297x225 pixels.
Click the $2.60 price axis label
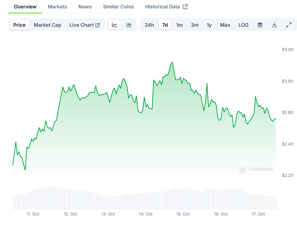coord(288,112)
